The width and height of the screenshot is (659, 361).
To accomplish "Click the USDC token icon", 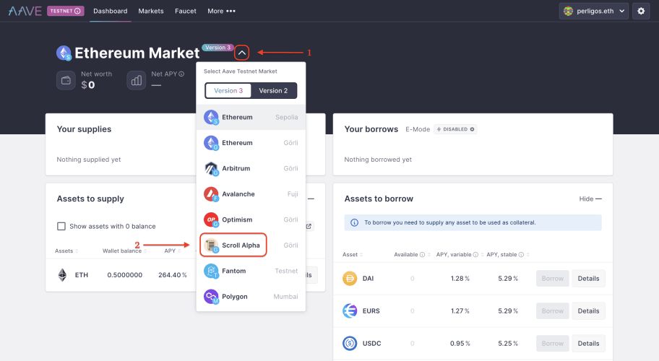I will point(350,344).
